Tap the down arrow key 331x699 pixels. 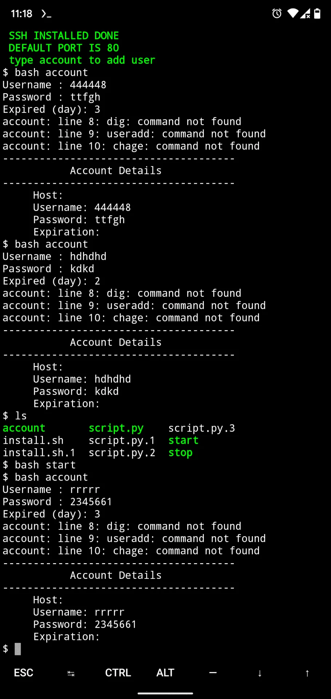(x=260, y=673)
